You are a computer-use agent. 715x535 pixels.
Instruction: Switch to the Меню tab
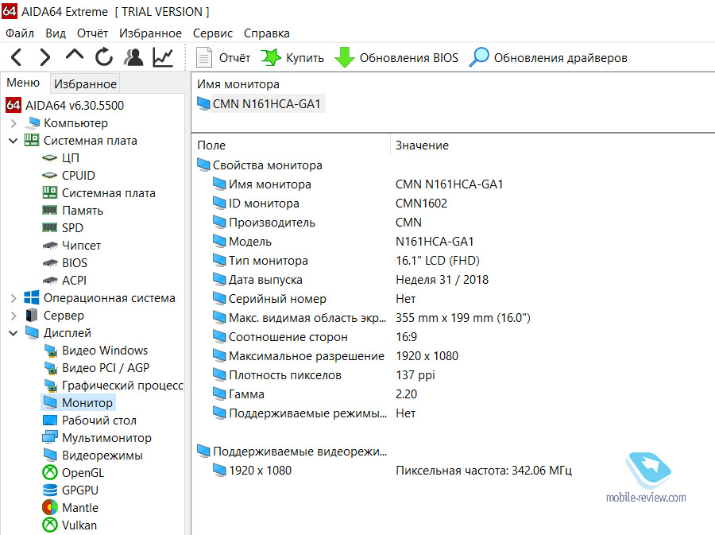pos(23,83)
